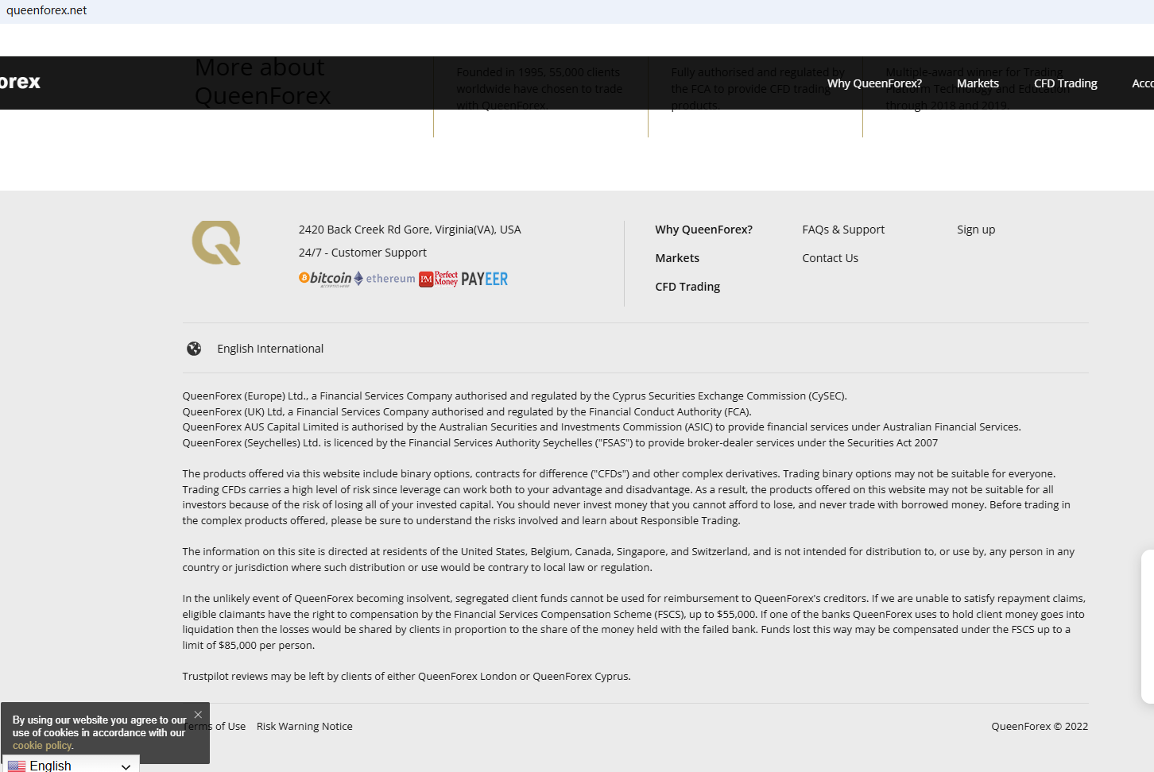
Task: Click footer Markets link
Action: (x=677, y=258)
